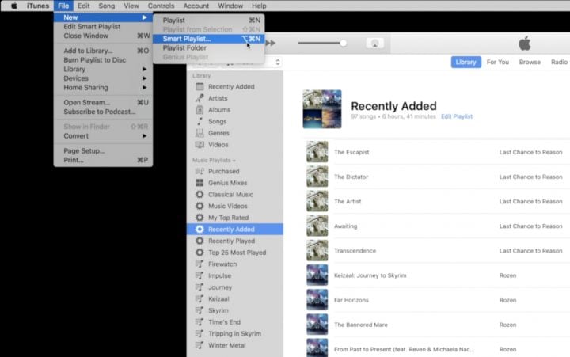
Task: Select the Impulse playlist
Action: [x=219, y=276]
